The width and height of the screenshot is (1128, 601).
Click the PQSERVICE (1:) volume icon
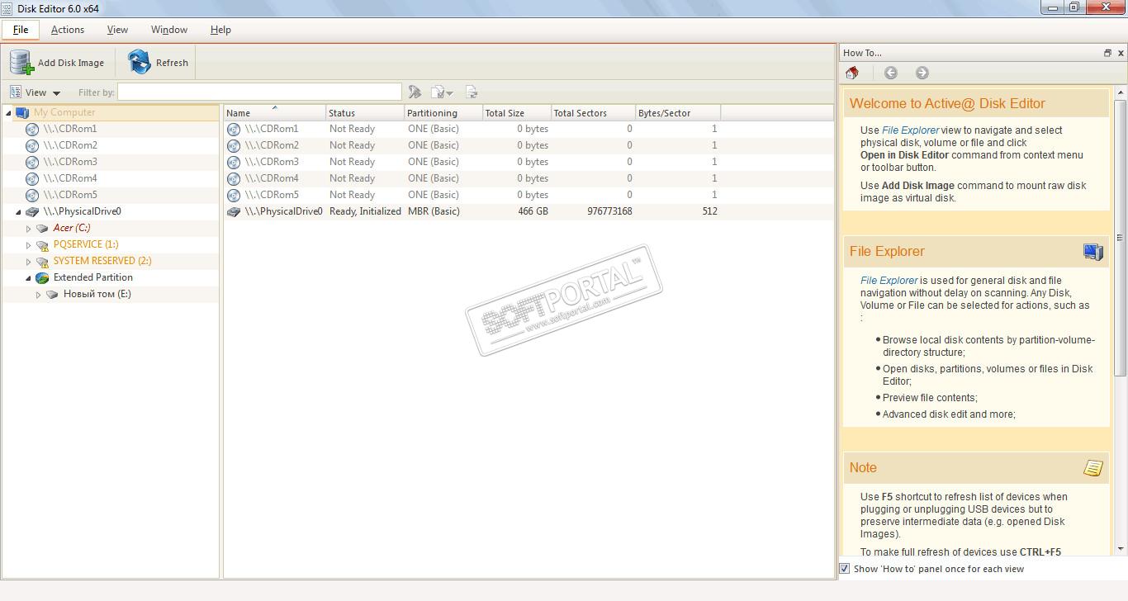(42, 244)
